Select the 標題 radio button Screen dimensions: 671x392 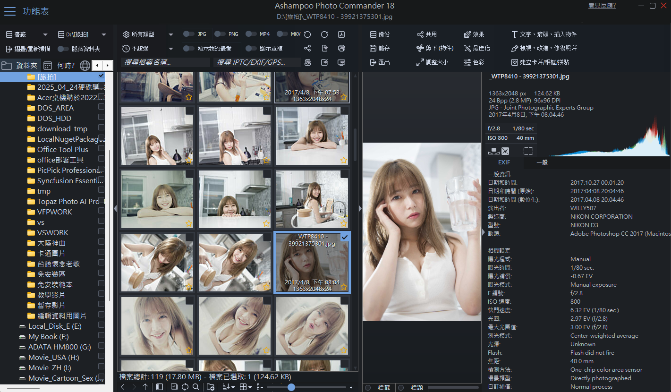click(x=401, y=388)
